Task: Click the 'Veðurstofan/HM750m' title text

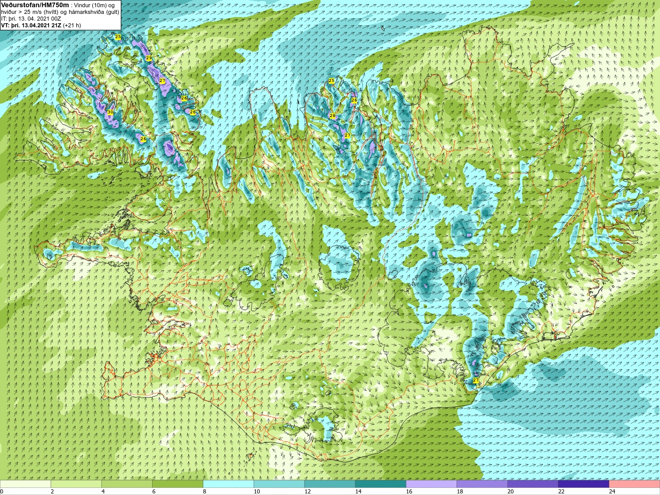Action: tap(35, 4)
